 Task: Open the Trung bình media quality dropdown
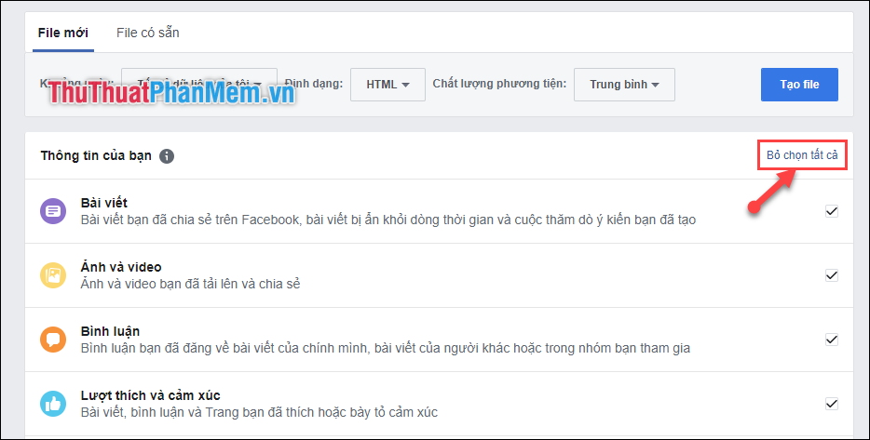pyautogui.click(x=624, y=85)
